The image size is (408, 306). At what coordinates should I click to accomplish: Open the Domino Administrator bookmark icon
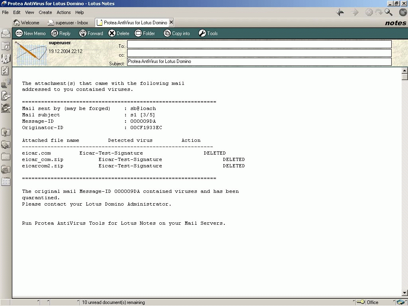pyautogui.click(x=6, y=96)
